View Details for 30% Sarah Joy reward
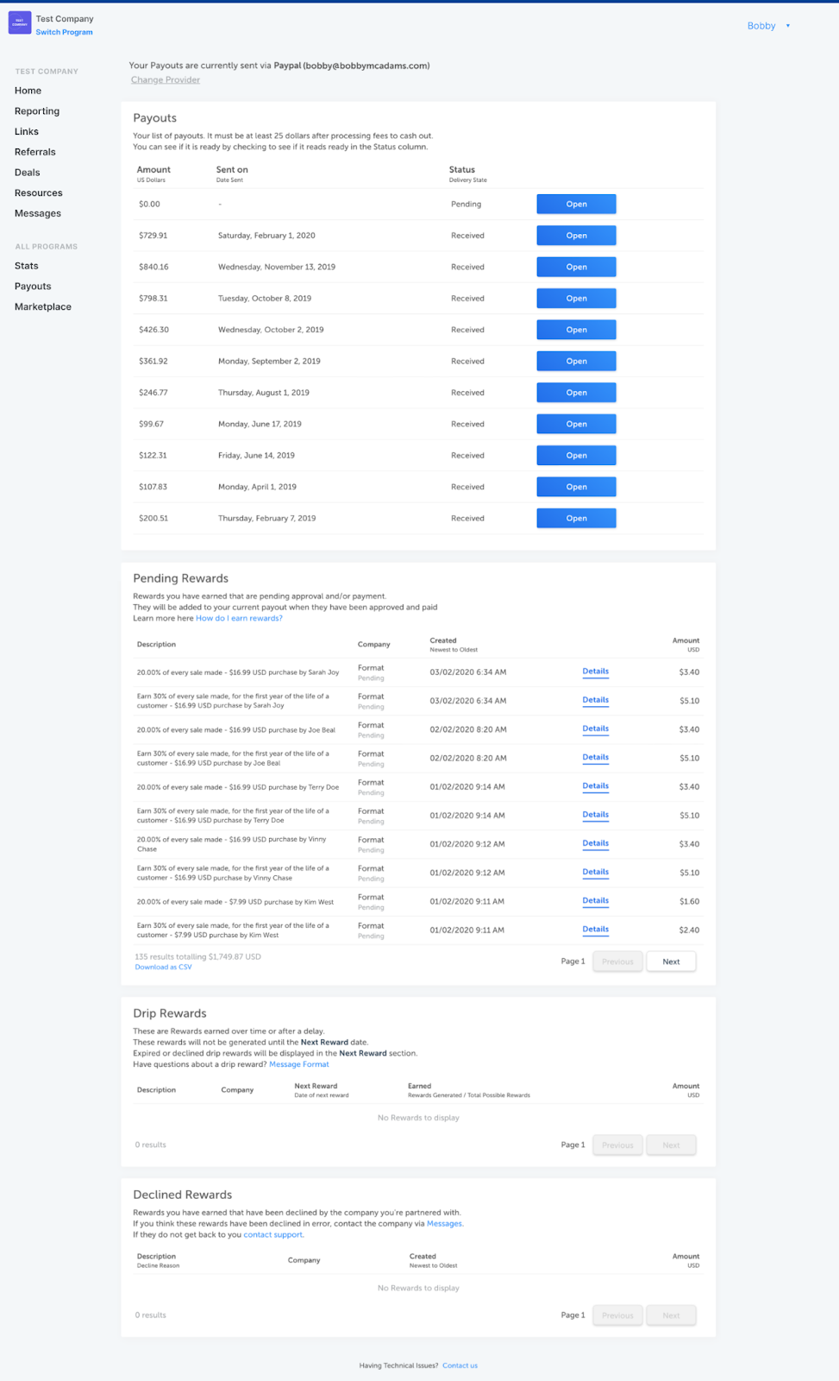 click(x=595, y=700)
